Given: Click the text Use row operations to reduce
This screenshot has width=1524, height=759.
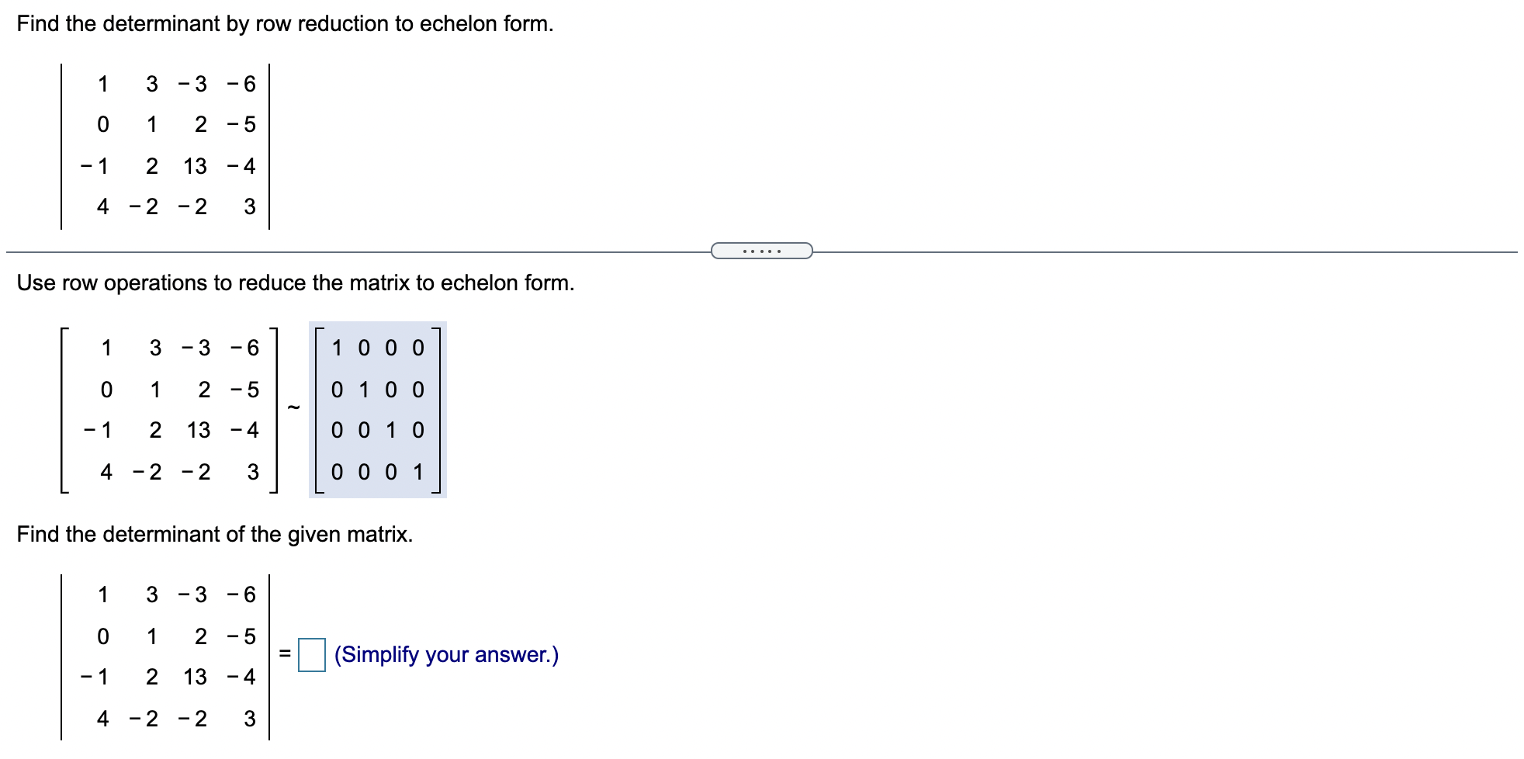Looking at the screenshot, I should click(295, 282).
